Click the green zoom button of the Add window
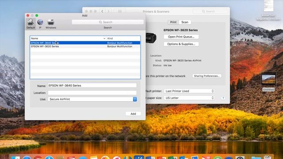Screen dimensions: 283x159 pyautogui.click(x=37, y=15)
